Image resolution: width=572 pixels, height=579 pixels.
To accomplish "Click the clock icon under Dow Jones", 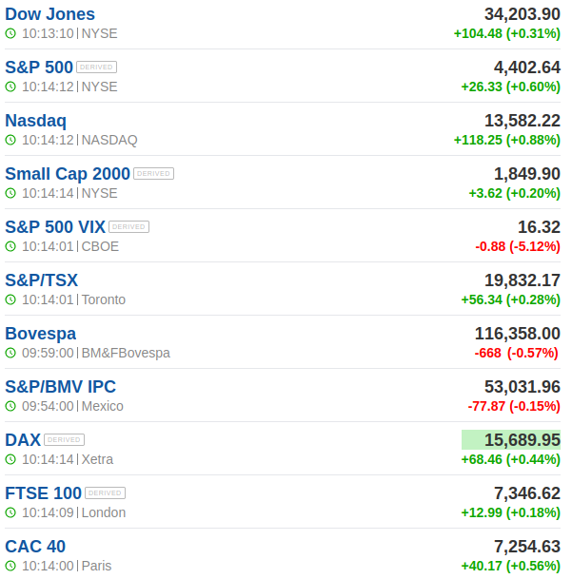I will pos(10,33).
